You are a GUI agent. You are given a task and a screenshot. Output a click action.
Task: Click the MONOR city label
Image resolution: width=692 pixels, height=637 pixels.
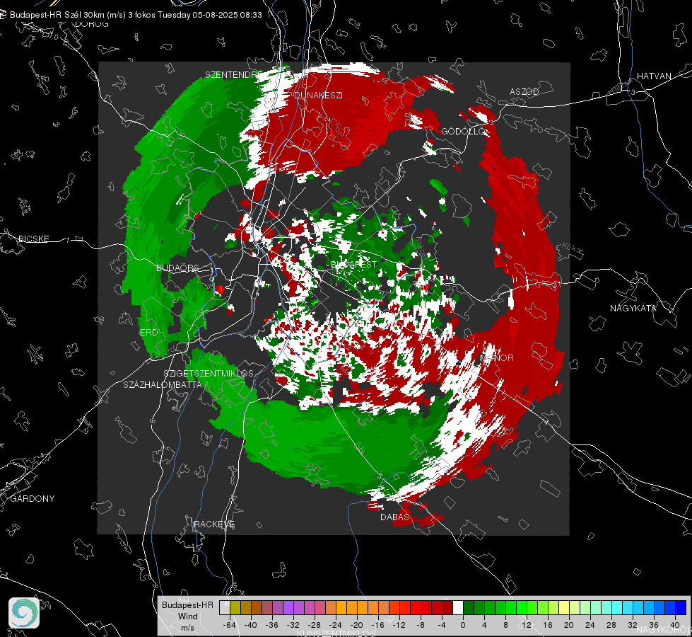tap(497, 357)
